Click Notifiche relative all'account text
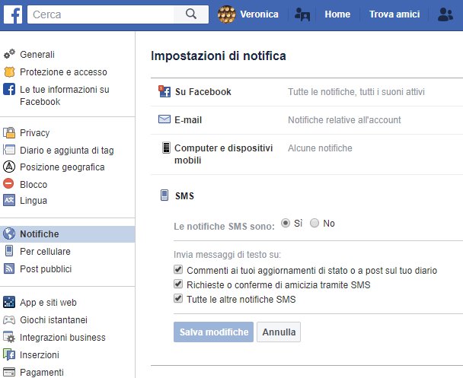463x378 pixels. click(344, 120)
